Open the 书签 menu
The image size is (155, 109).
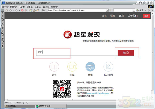point(21,7)
